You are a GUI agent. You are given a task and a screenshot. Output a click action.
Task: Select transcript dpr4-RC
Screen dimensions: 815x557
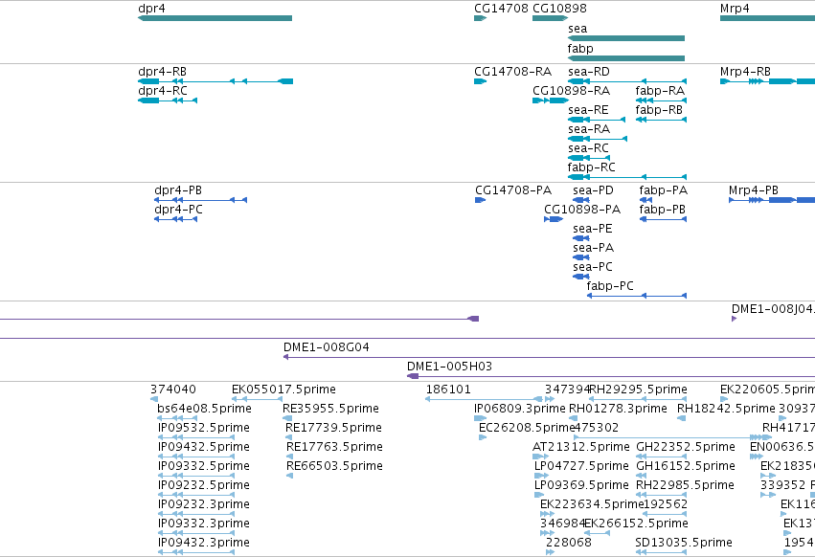pyautogui.click(x=168, y=100)
